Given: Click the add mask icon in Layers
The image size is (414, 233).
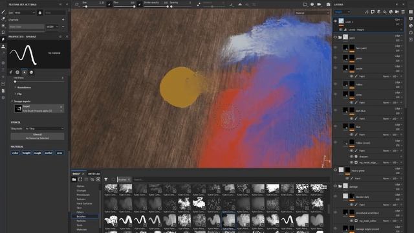Looking at the screenshot, I should (373, 12).
